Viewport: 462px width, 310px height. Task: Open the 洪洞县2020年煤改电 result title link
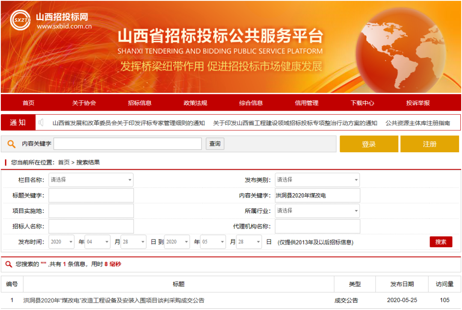114,300
